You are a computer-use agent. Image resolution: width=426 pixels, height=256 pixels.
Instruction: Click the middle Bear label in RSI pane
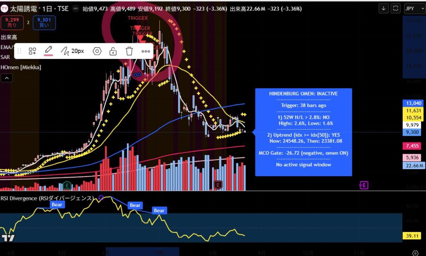pyautogui.click(x=135, y=205)
